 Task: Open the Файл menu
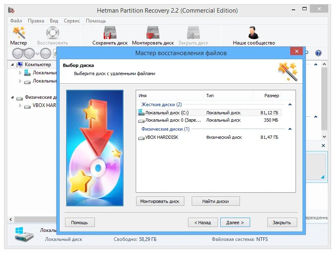(16, 21)
